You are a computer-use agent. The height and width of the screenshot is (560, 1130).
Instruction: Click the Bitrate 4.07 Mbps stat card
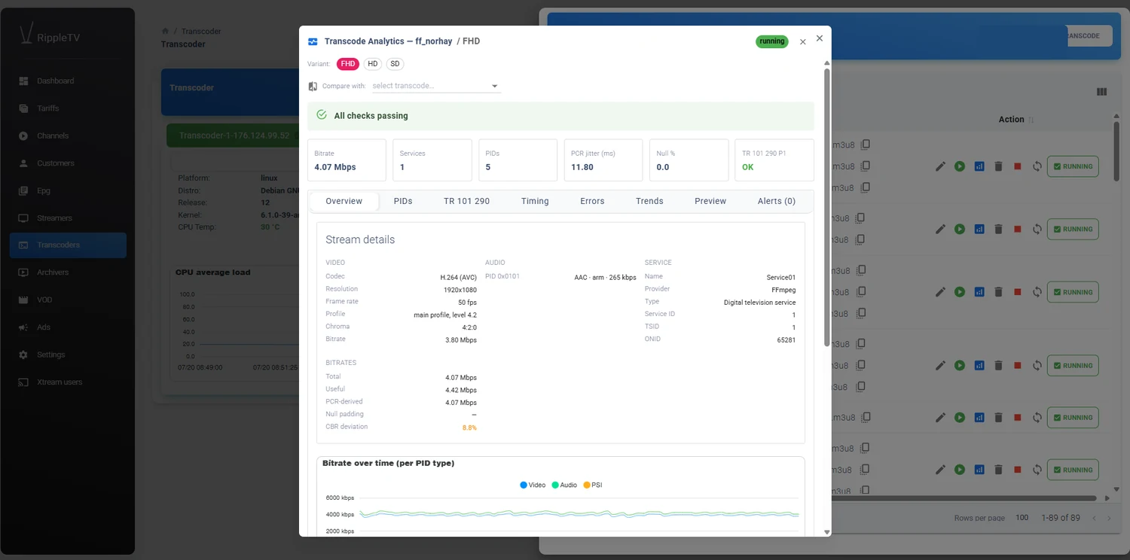click(347, 160)
